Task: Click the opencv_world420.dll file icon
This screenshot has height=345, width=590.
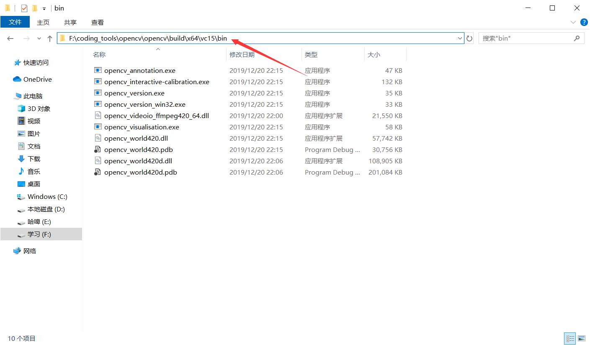Action: 97,138
